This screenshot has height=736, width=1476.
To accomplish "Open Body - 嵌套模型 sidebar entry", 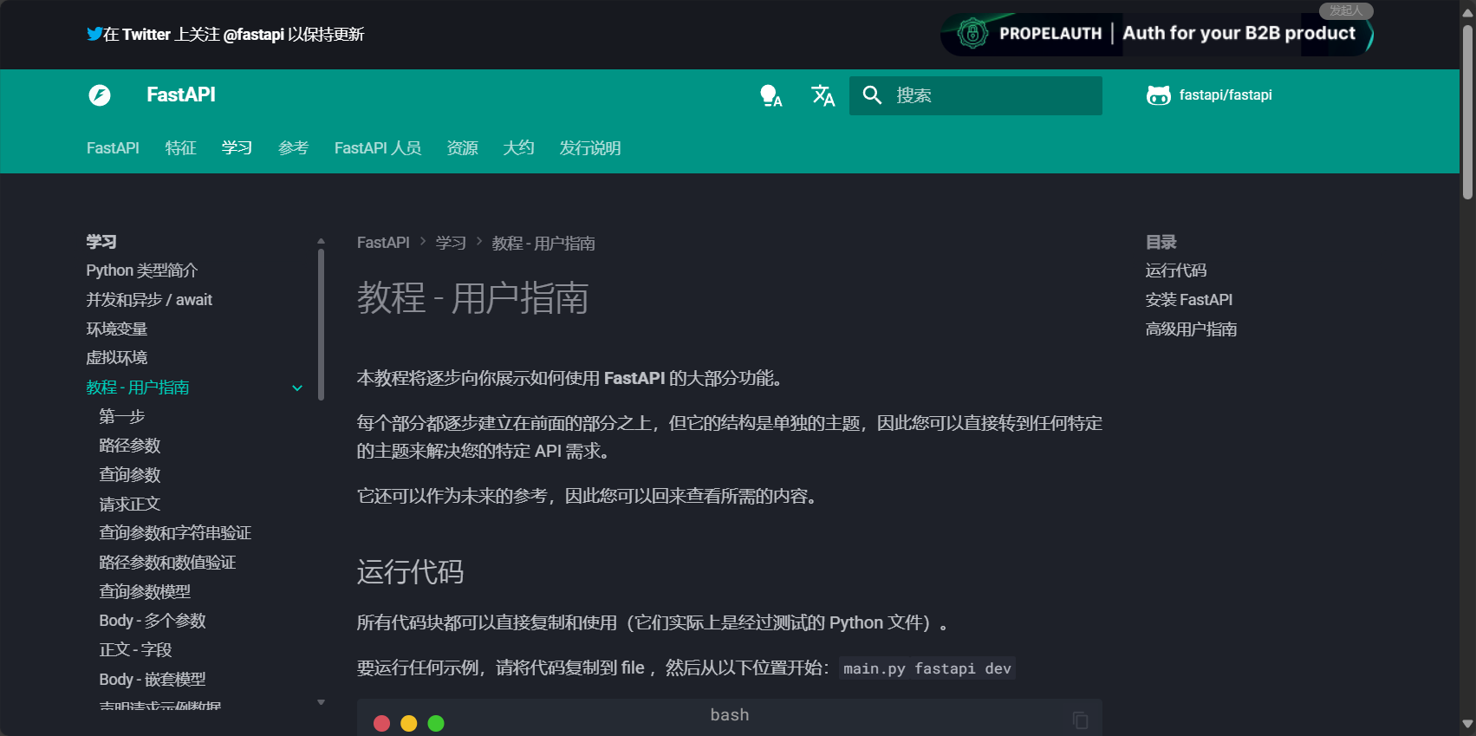I will coord(153,680).
